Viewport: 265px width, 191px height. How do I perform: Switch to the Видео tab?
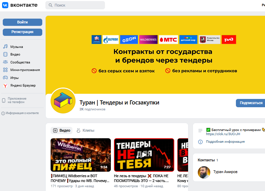[62, 130]
